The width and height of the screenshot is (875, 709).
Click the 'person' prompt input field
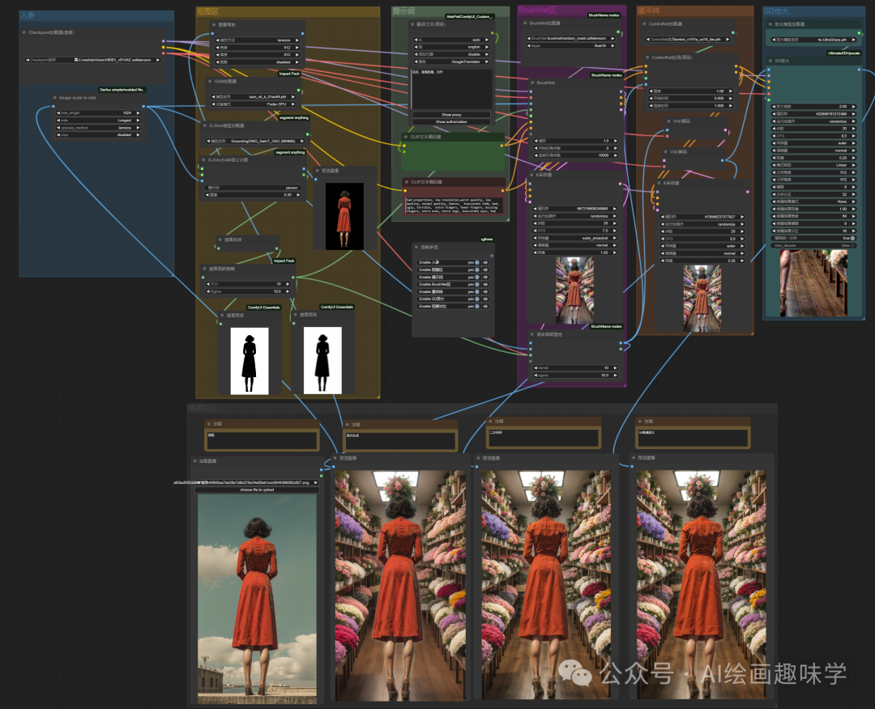(253, 188)
